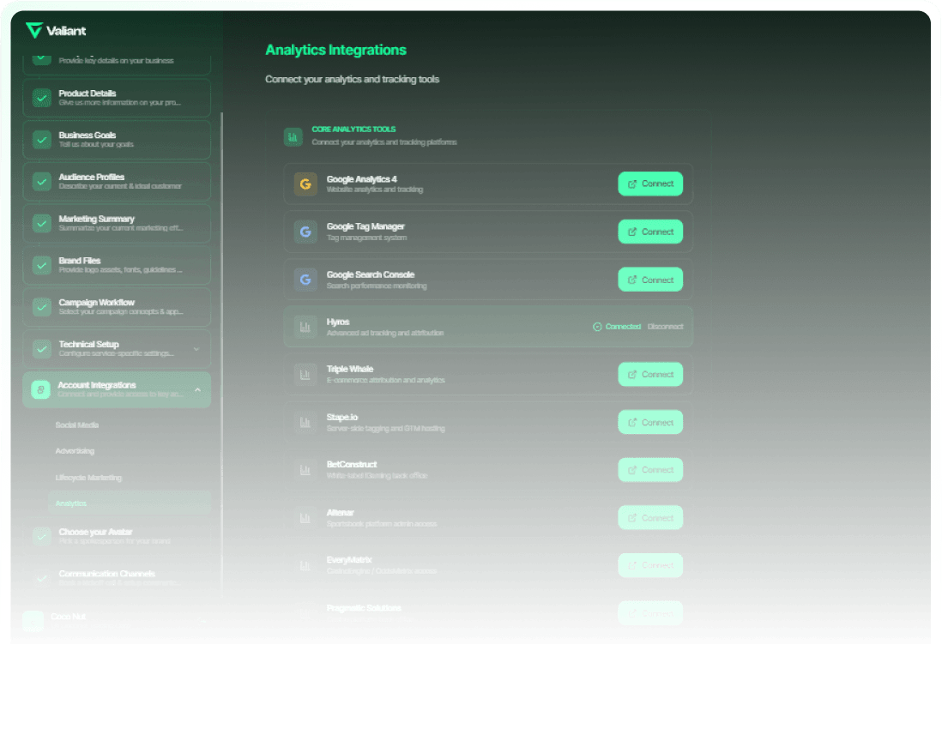Open the Social Media sub-item
942x729 pixels.
(x=77, y=425)
